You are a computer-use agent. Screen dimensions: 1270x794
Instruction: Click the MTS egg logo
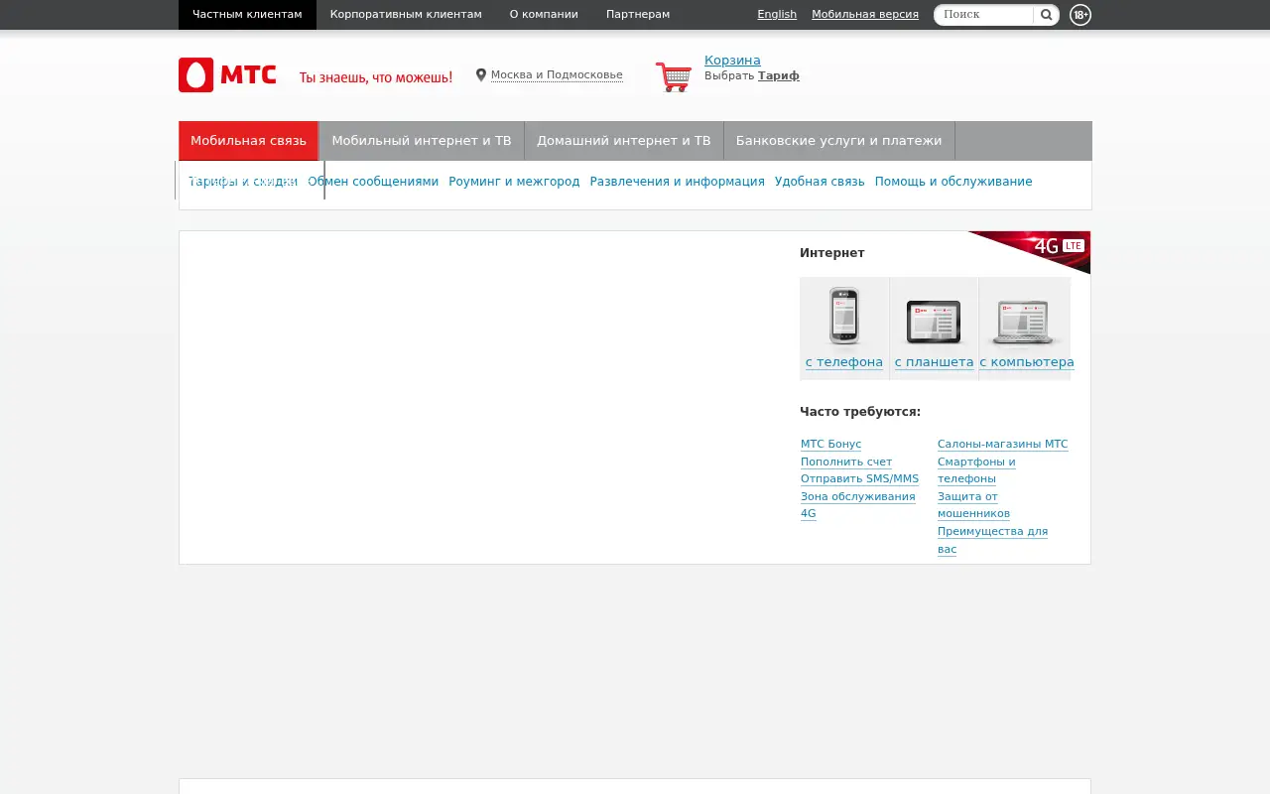(x=196, y=75)
